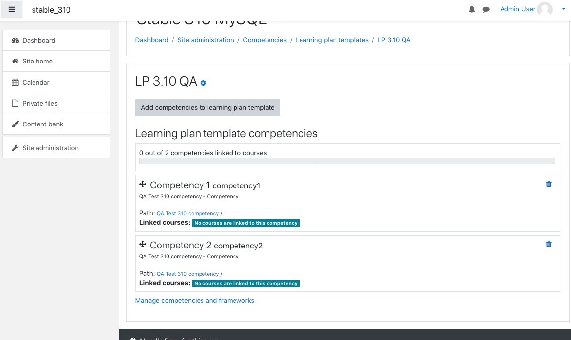
Task: Click the gear icon beside LP 3.10 QA
Action: (x=203, y=83)
